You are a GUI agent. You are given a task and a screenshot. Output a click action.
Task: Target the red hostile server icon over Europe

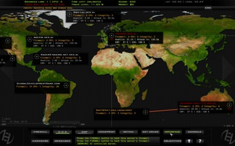click(x=111, y=36)
